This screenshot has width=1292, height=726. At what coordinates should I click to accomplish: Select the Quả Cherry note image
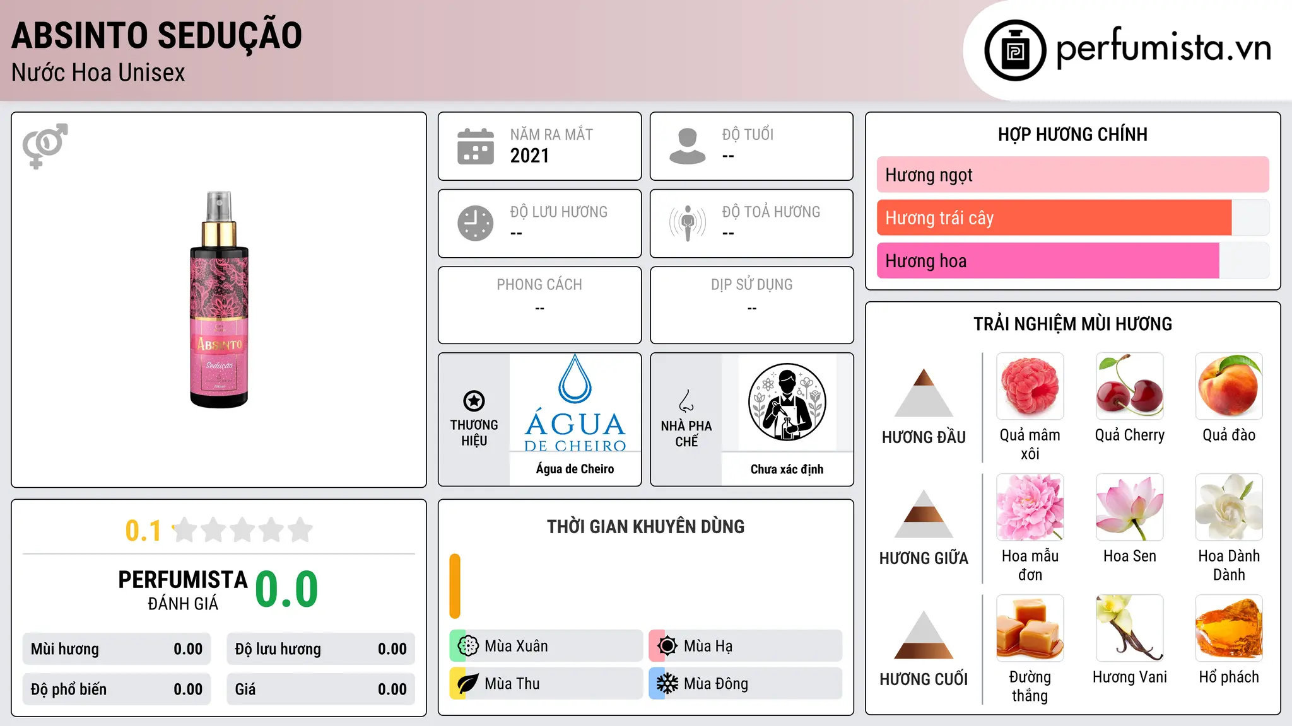click(1130, 386)
